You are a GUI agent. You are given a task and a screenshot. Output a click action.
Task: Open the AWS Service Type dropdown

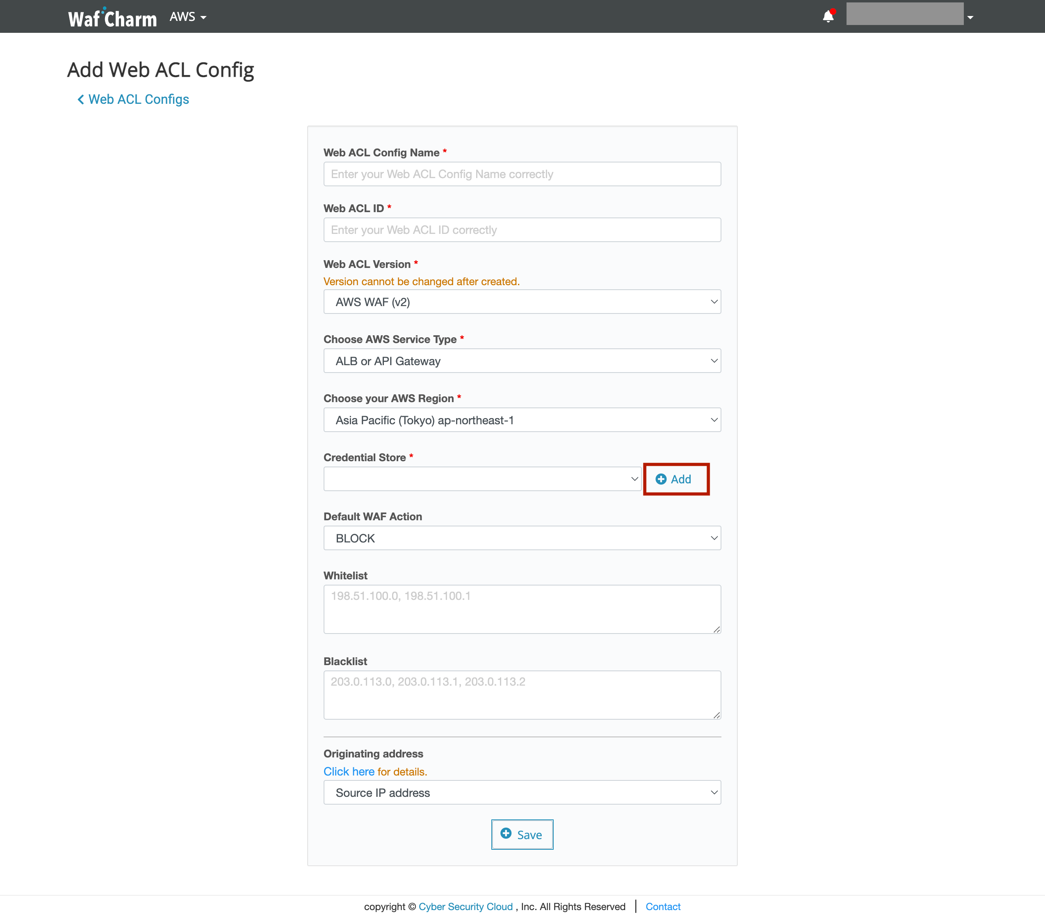click(522, 361)
